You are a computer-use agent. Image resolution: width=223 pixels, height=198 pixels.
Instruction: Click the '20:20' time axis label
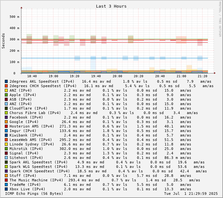click(139, 76)
